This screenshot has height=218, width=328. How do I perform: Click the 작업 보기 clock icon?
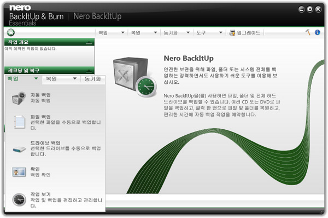point(19,200)
